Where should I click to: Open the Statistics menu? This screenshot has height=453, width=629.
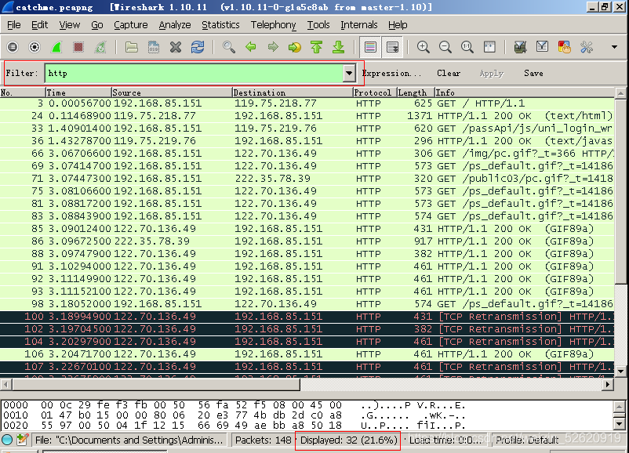tap(220, 25)
